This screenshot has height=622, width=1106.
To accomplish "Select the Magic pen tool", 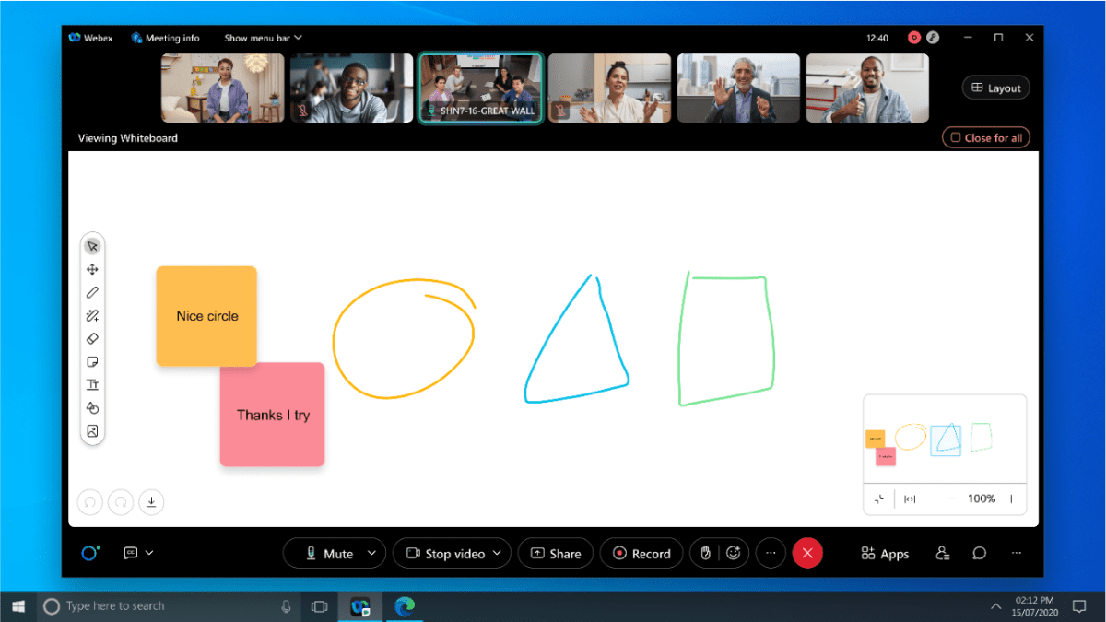I will [x=92, y=316].
